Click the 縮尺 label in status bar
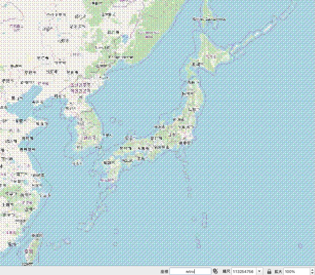315x275 pixels. point(226,271)
